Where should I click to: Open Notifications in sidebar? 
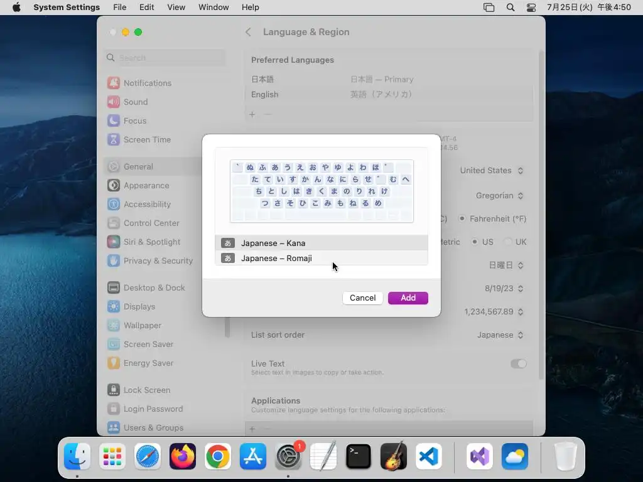147,83
